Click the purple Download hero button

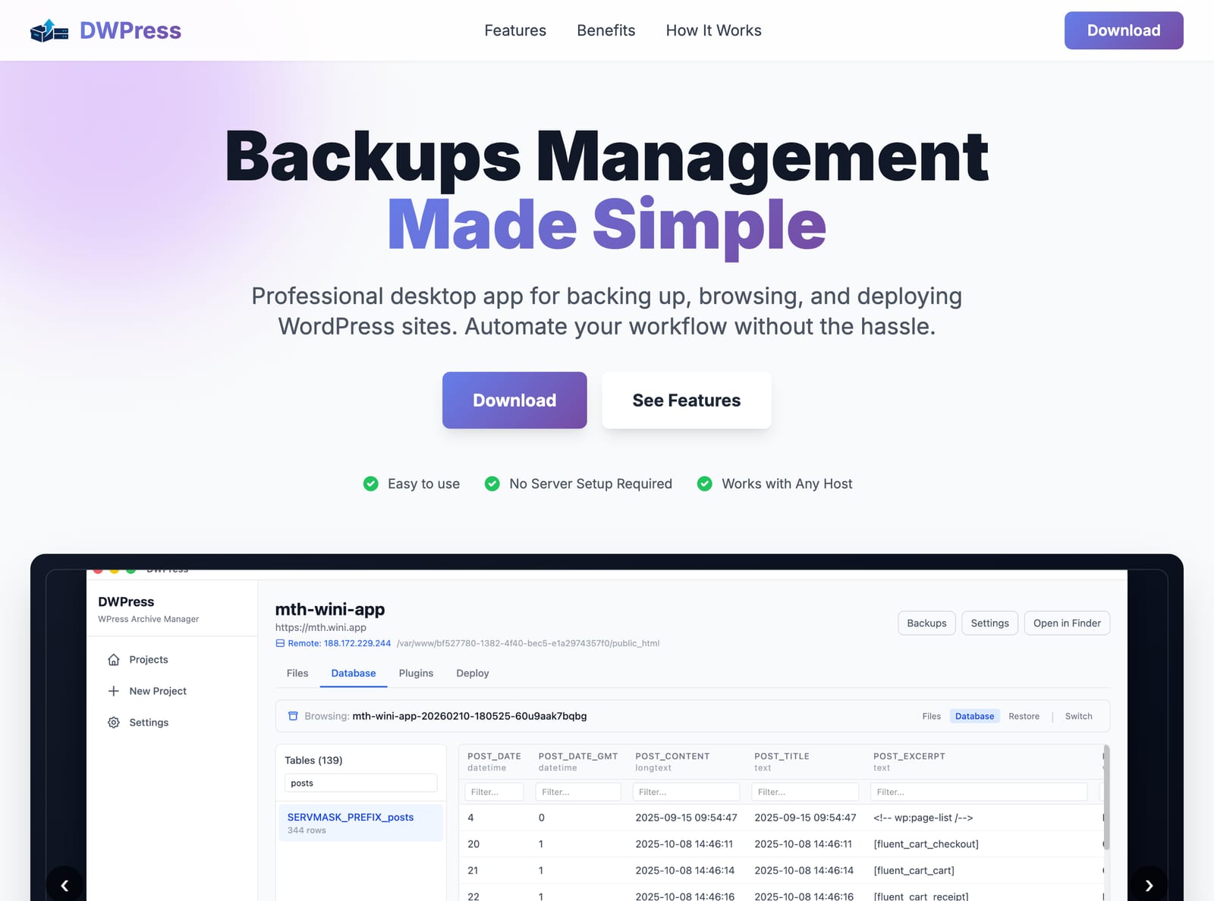(x=514, y=400)
